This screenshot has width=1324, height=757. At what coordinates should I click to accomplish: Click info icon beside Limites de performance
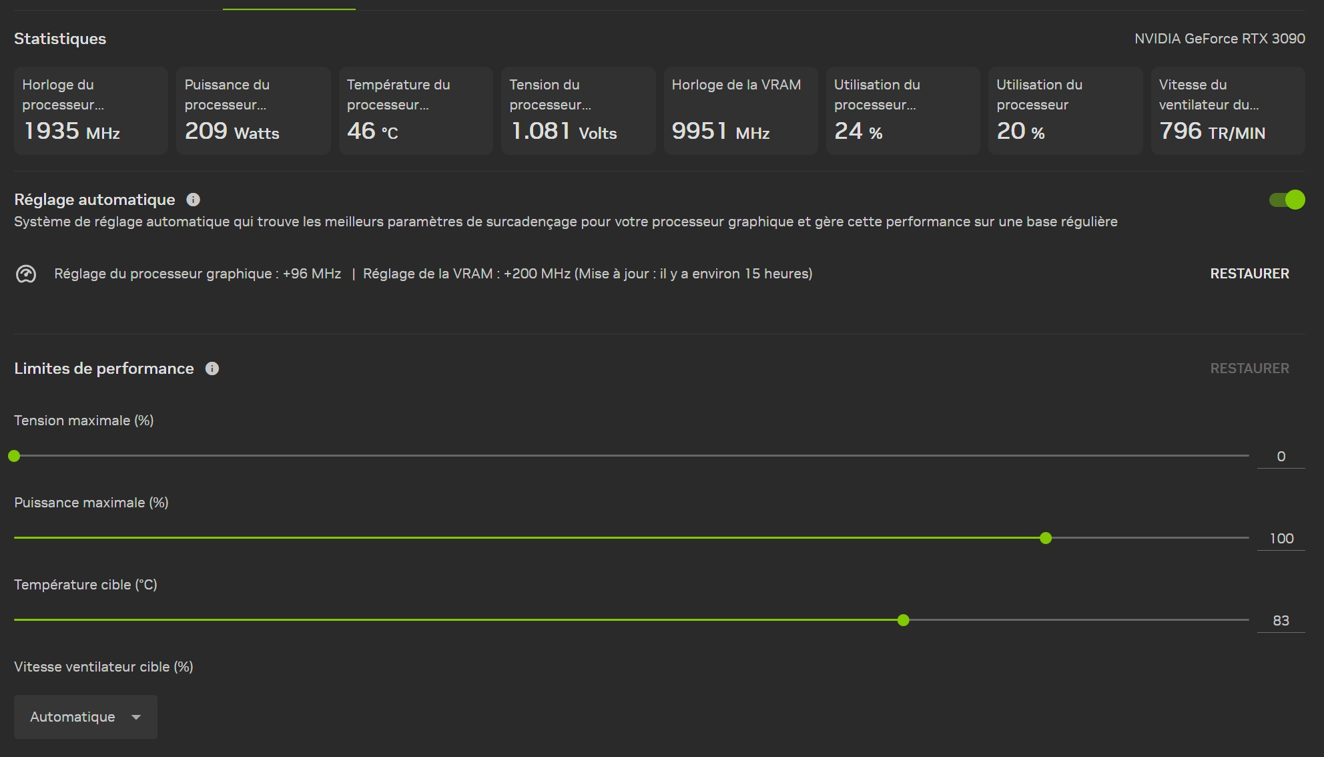212,368
